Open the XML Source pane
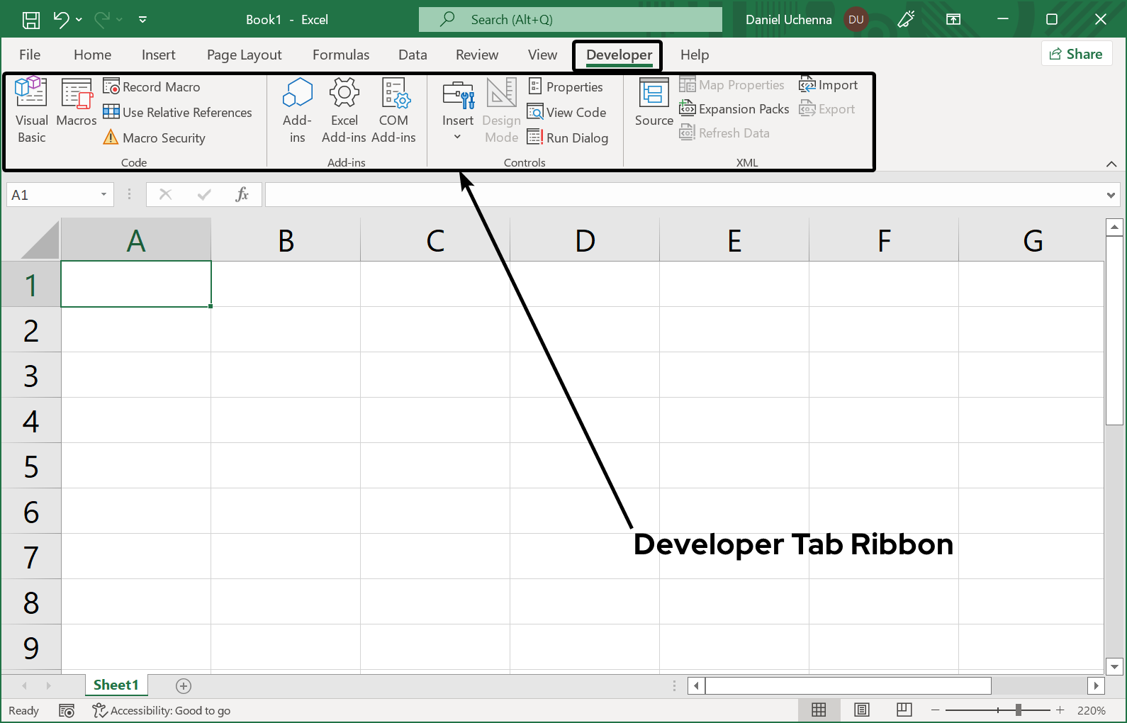This screenshot has width=1127, height=723. click(x=654, y=103)
